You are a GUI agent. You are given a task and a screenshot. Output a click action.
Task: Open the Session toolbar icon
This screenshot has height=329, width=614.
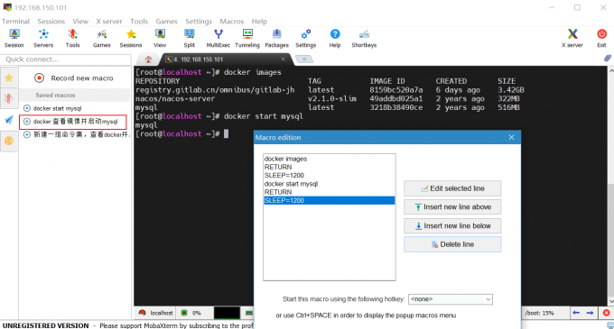coord(14,38)
